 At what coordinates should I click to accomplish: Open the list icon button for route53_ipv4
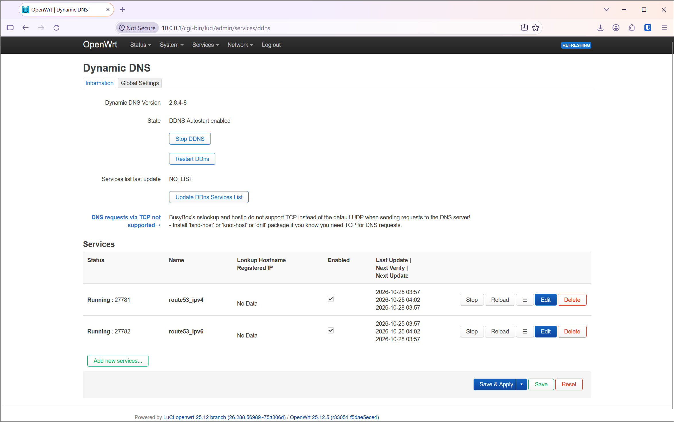pyautogui.click(x=525, y=300)
